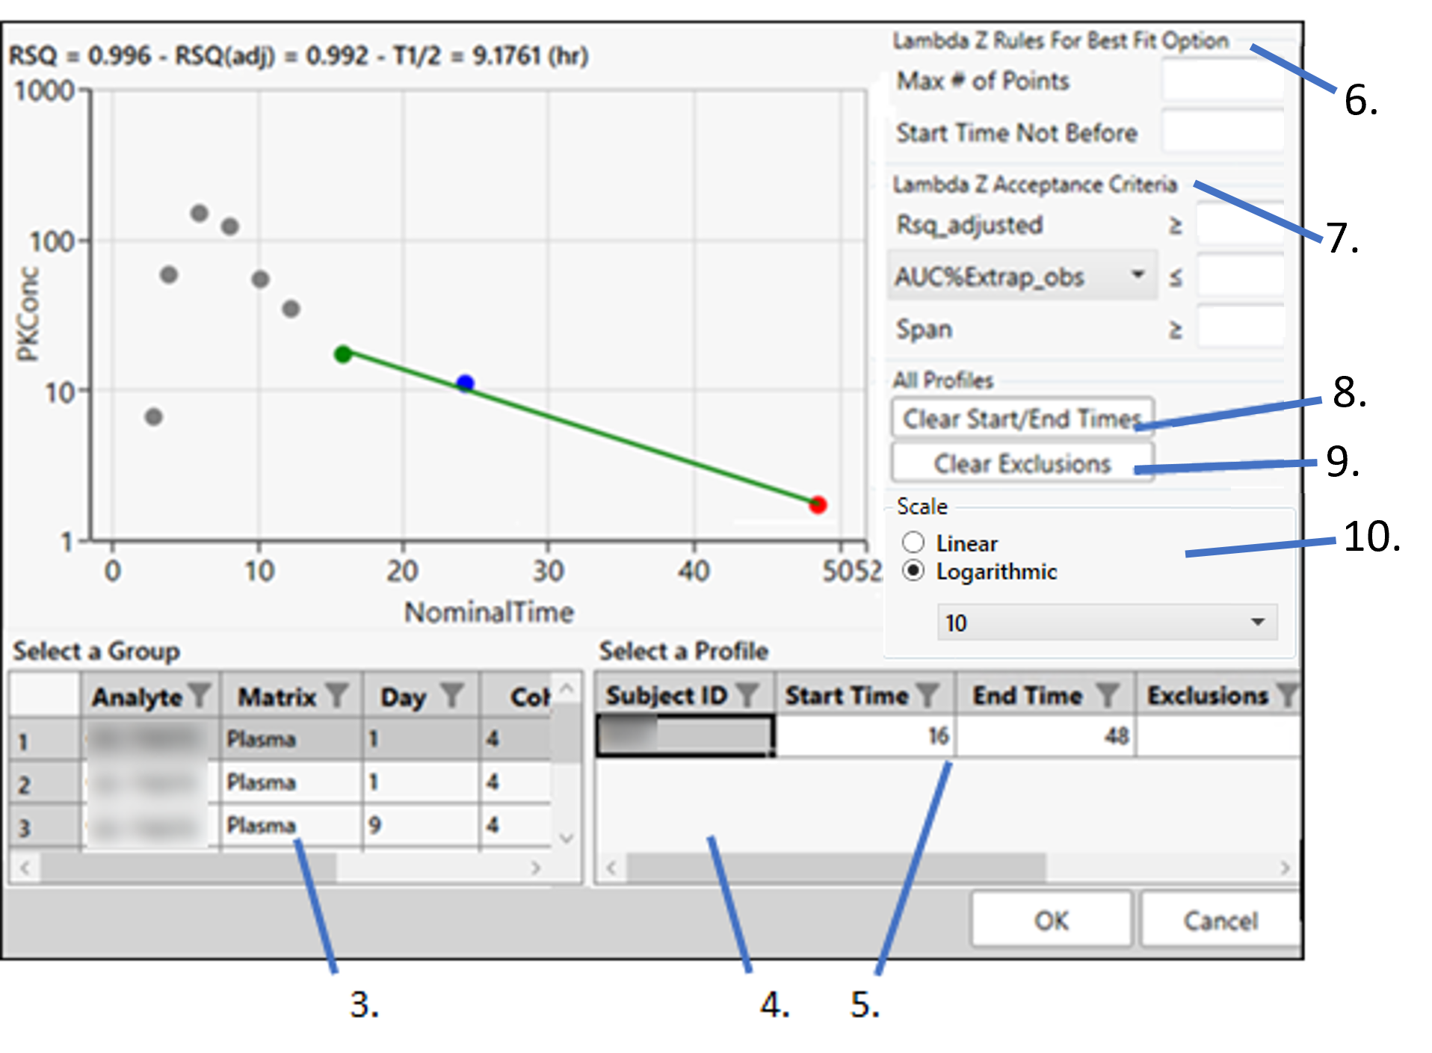Image resolution: width=1432 pixels, height=1053 pixels.
Task: Click the profile table horizontal scrollbar
Action: click(x=836, y=868)
